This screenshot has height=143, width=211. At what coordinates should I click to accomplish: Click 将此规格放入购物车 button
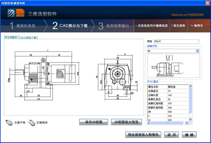143,135
